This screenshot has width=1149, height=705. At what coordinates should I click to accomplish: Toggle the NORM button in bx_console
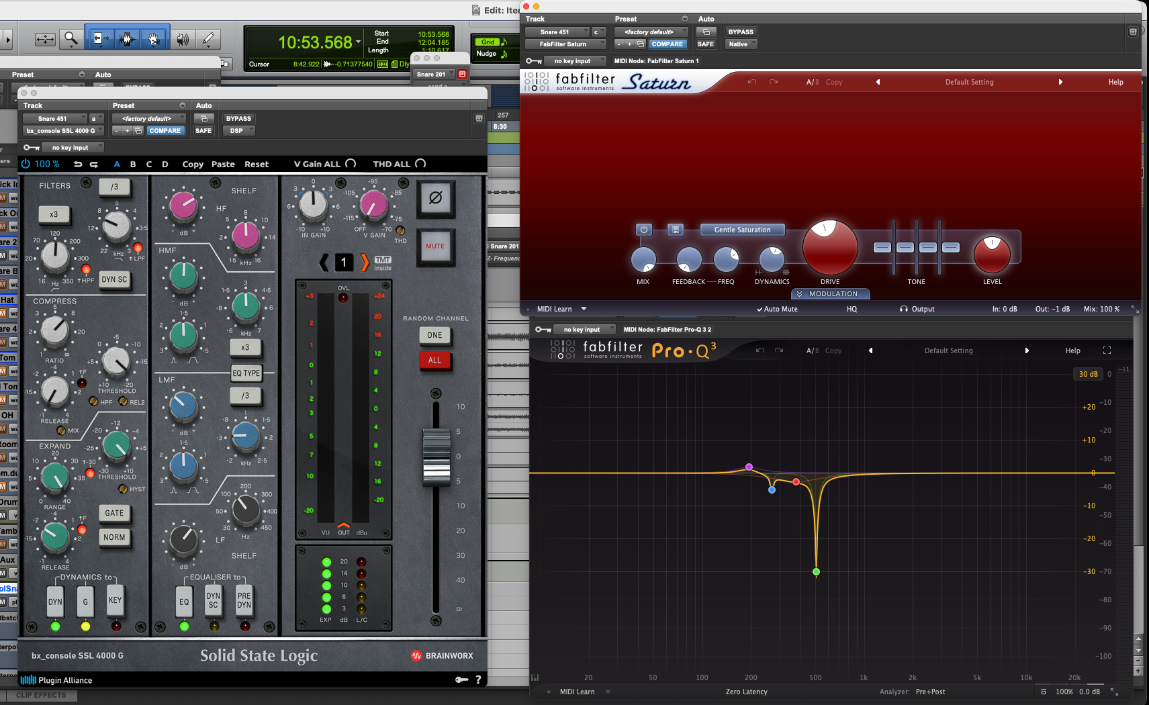tap(114, 537)
